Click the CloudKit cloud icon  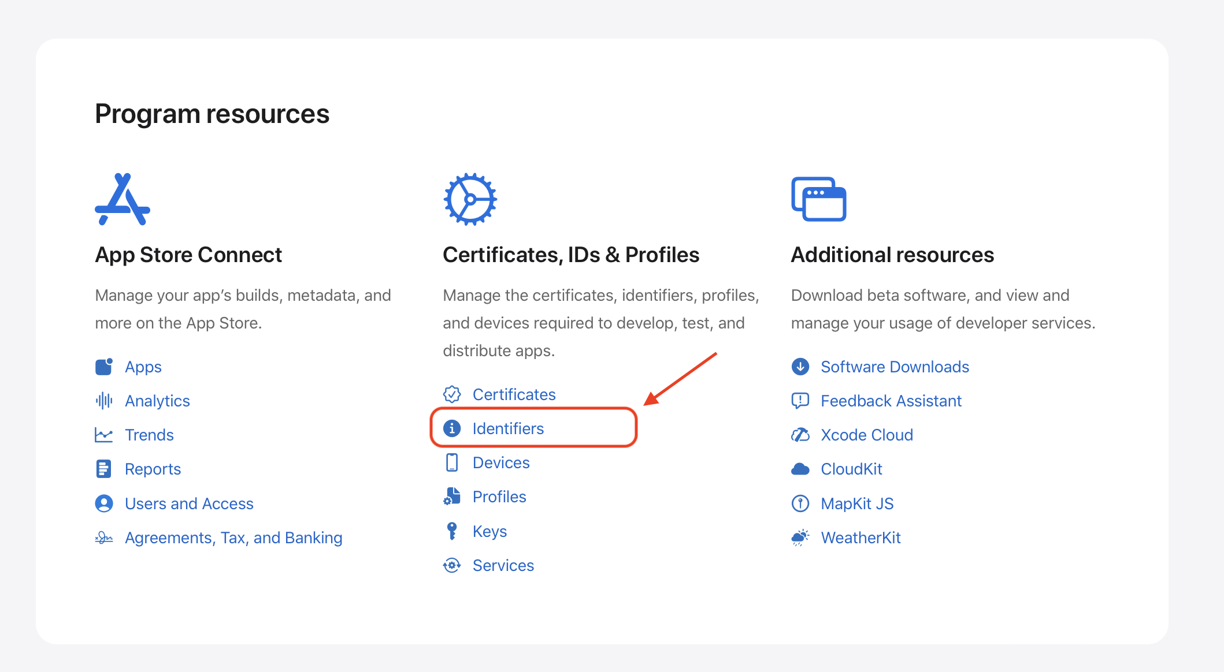pos(800,469)
